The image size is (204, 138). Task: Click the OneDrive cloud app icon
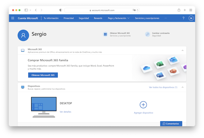(x=146, y=68)
